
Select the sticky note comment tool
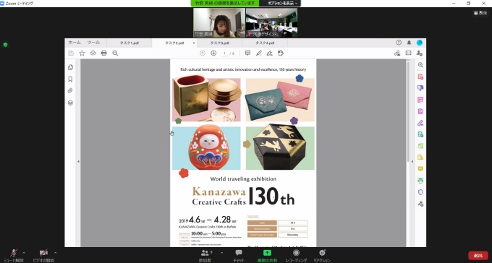click(x=247, y=53)
